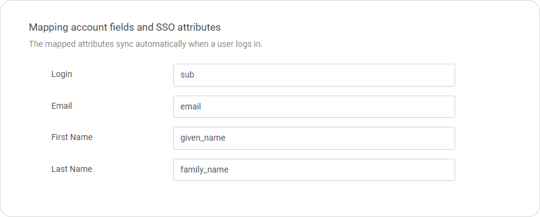The image size is (540, 217).
Task: Click the word "sync" in the description
Action: 124,44
